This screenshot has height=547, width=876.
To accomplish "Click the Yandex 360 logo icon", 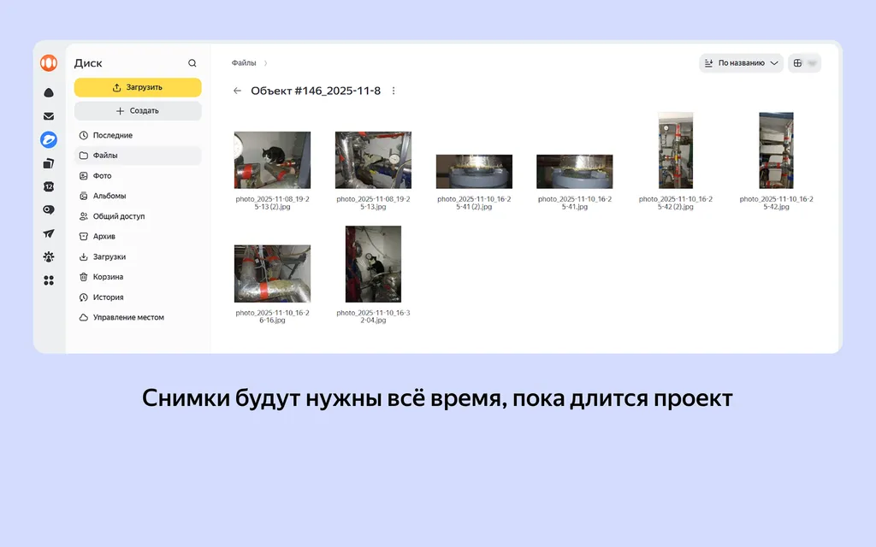I will [49, 62].
